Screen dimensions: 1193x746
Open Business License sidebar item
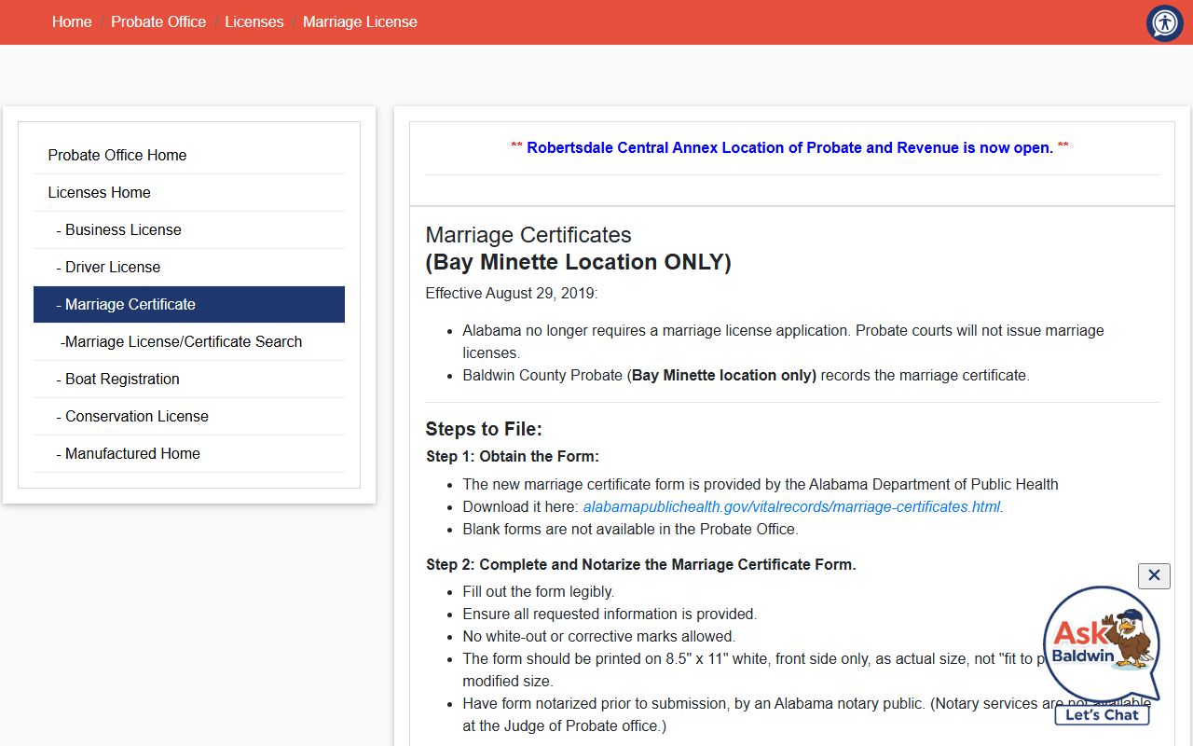coord(189,229)
